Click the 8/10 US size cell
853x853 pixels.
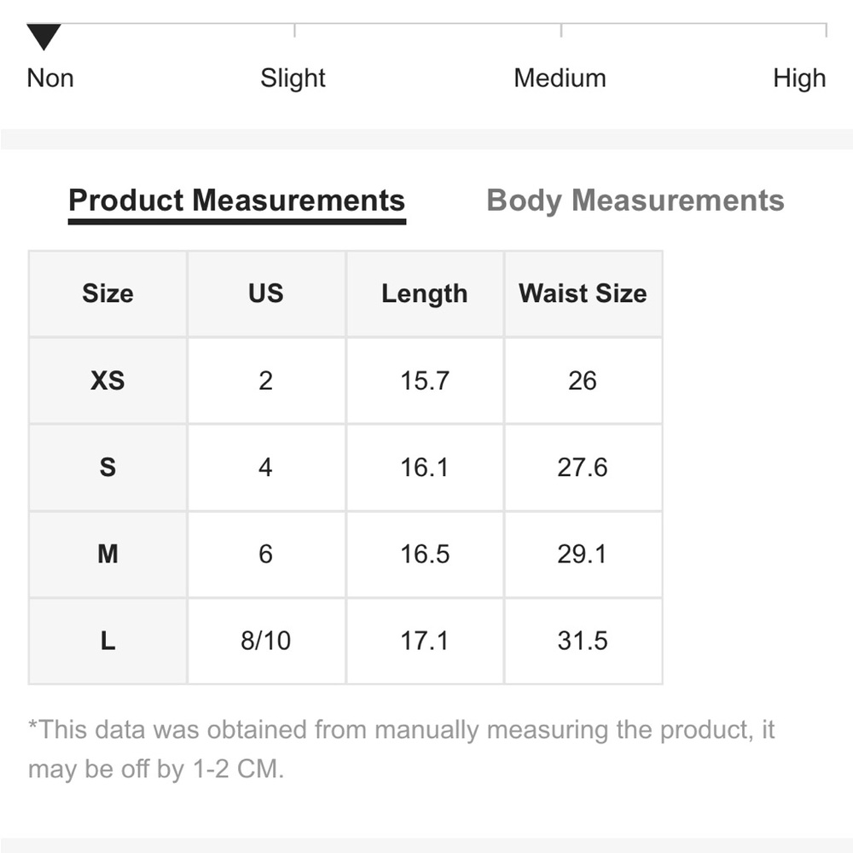(x=266, y=641)
